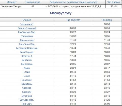Open the Козятин-1 station link
Viewport: 122px width, 106px height.
point(27,56)
